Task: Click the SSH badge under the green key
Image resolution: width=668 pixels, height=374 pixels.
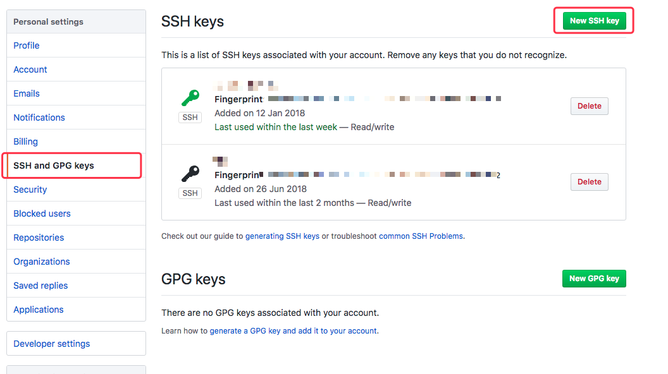Action: pyautogui.click(x=190, y=118)
